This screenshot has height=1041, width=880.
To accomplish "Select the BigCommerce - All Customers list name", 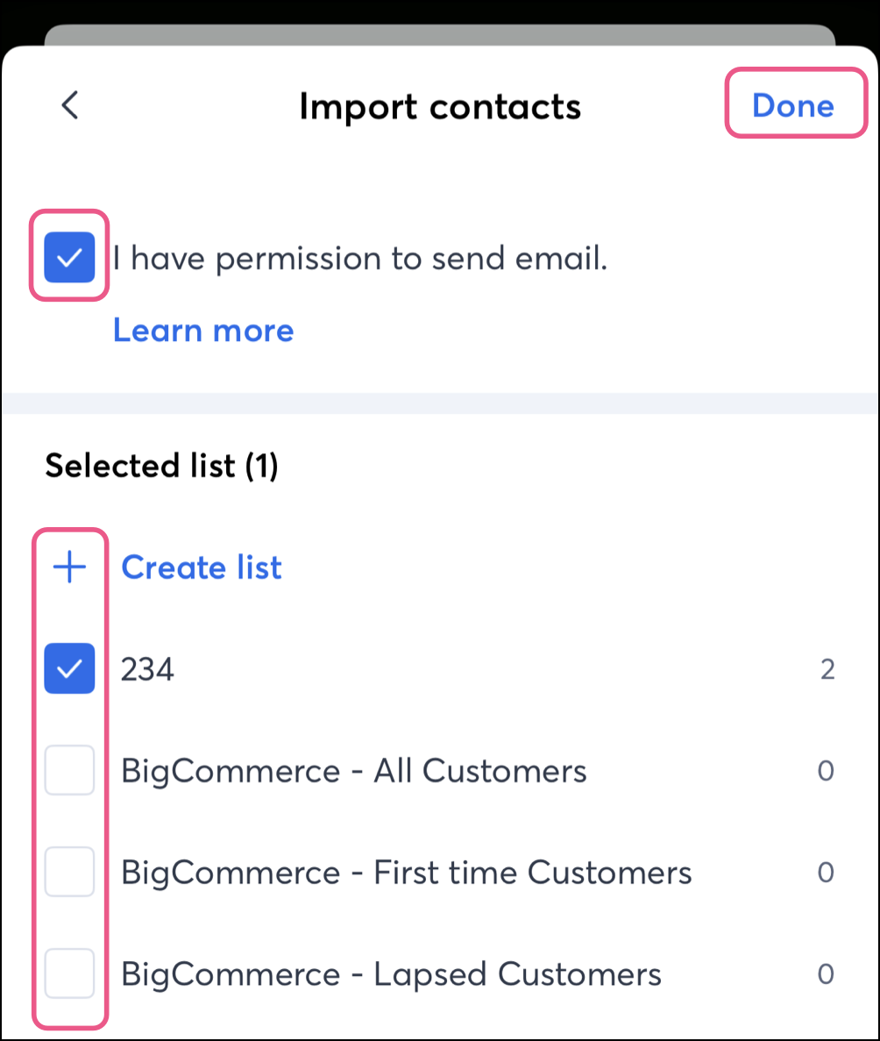I will pyautogui.click(x=353, y=772).
